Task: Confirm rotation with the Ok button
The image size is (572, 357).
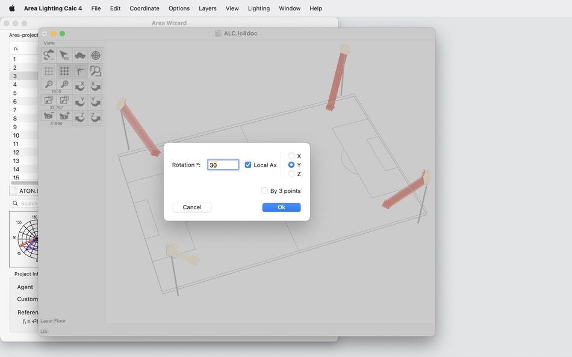Action: pyautogui.click(x=281, y=207)
